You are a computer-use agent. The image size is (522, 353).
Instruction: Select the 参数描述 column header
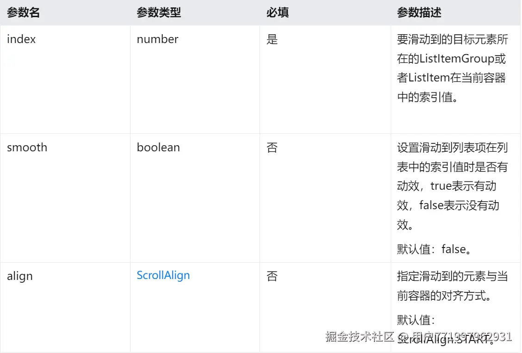[x=419, y=12]
